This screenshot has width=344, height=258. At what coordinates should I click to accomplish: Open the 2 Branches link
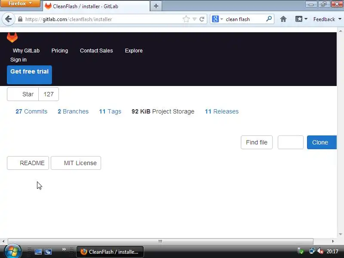pyautogui.click(x=73, y=111)
